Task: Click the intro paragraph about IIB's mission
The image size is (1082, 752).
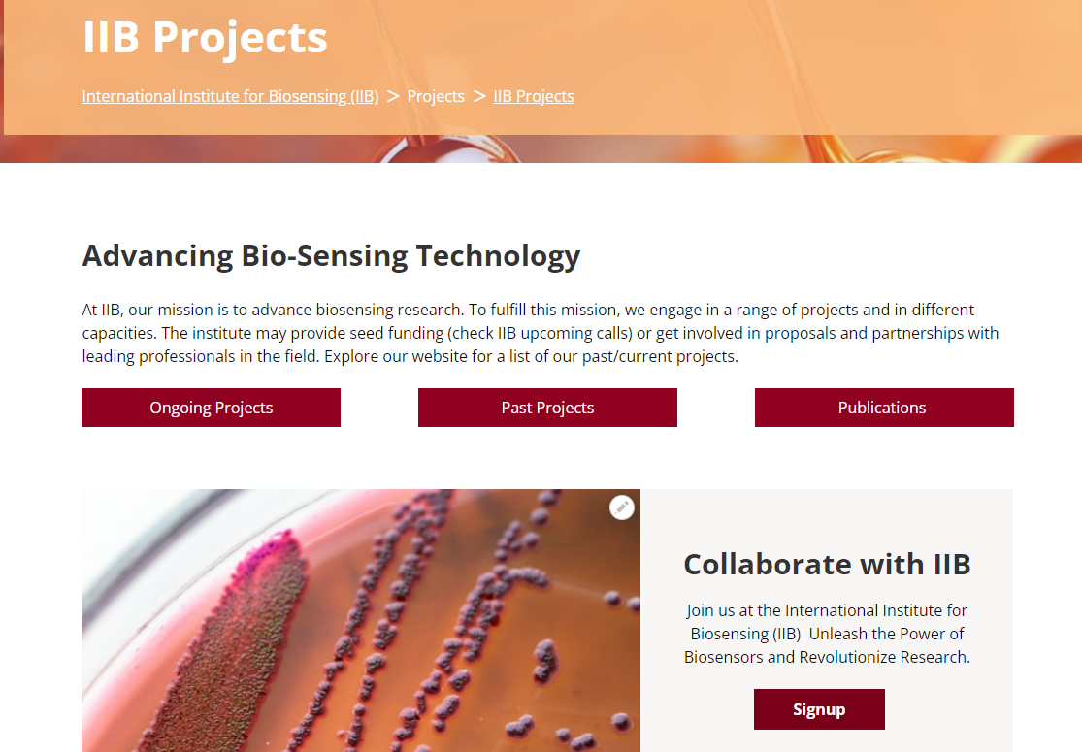Action: (x=540, y=333)
